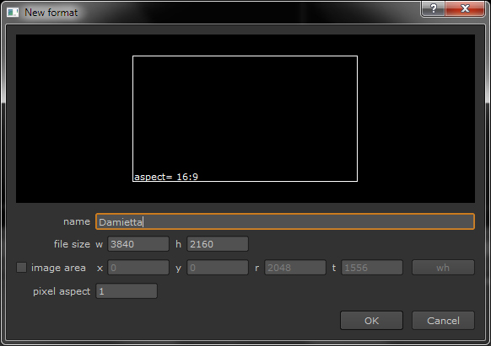
Task: Click the format preview rectangle
Action: (245, 119)
